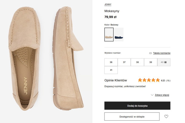Add product to wishlist with heart icon
Screen dimensions: 185x123
tap(166, 116)
